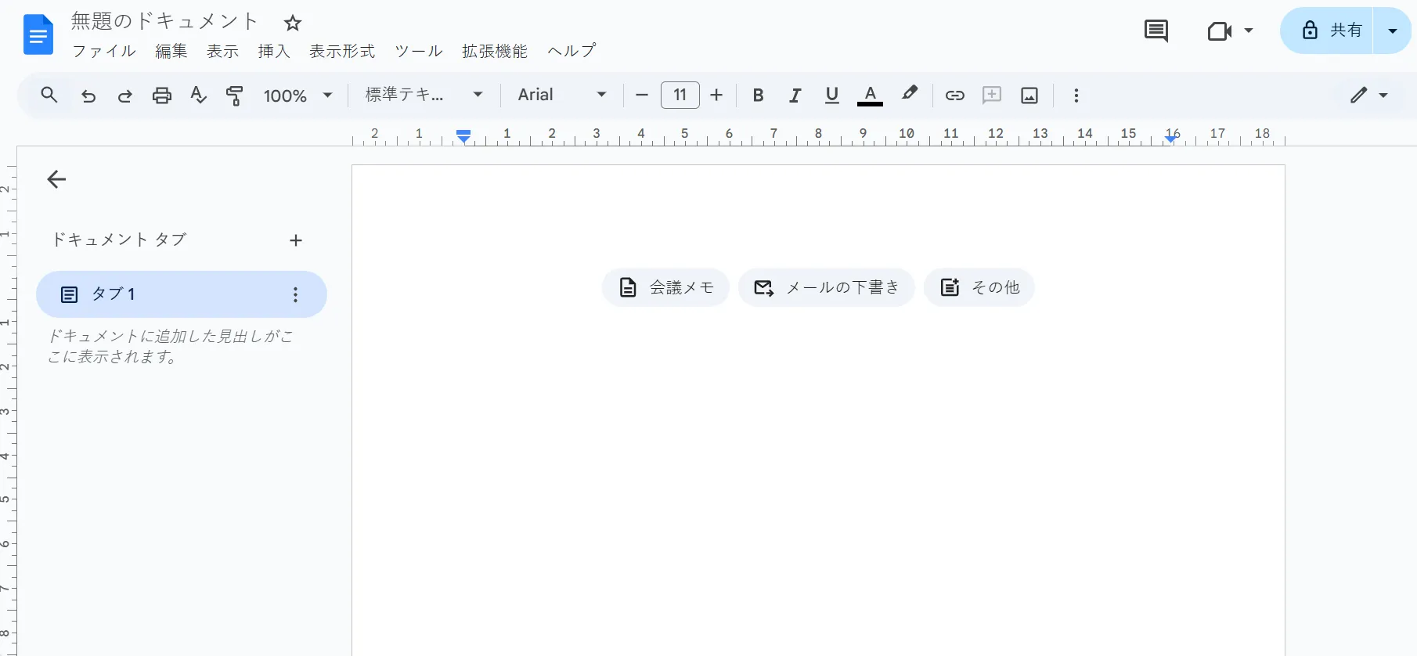The height and width of the screenshot is (656, 1417).
Task: Select the paint format roller icon
Action: pos(234,96)
